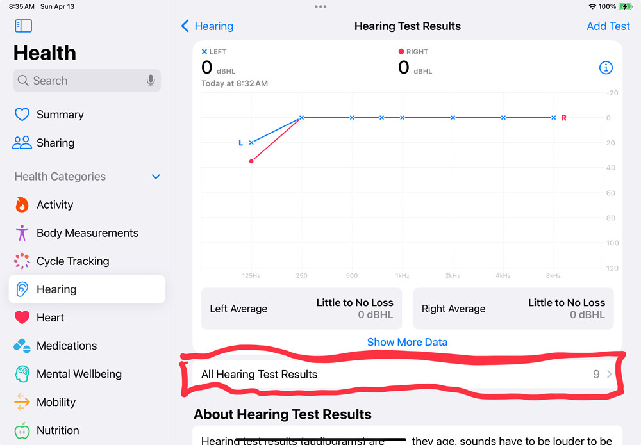Select the 125Hz right ear data point
The height and width of the screenshot is (445, 641).
(x=251, y=161)
